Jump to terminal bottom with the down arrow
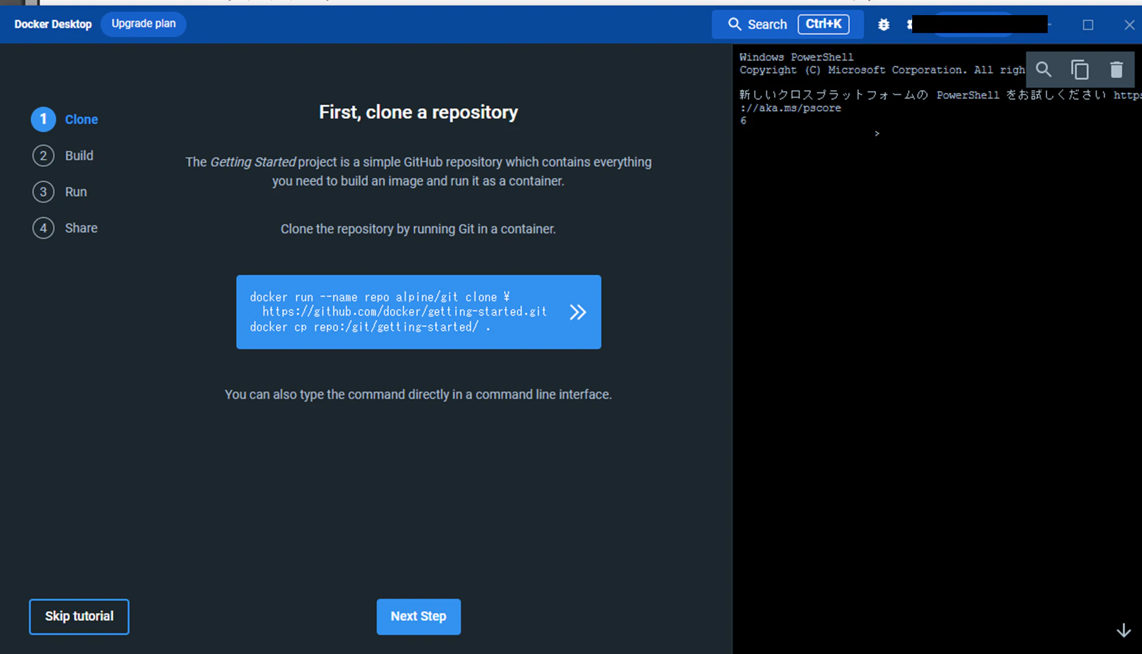 coord(1123,630)
